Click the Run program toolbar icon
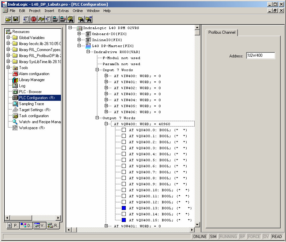The width and height of the screenshot is (286, 242). pos(26,19)
